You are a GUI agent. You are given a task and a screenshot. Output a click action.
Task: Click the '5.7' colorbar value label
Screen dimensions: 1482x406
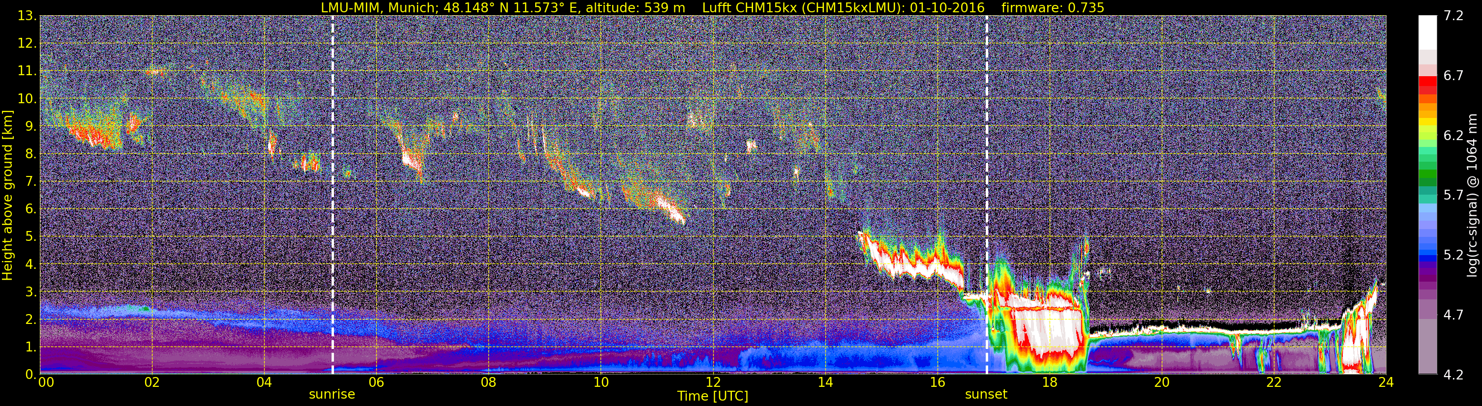tap(1453, 195)
